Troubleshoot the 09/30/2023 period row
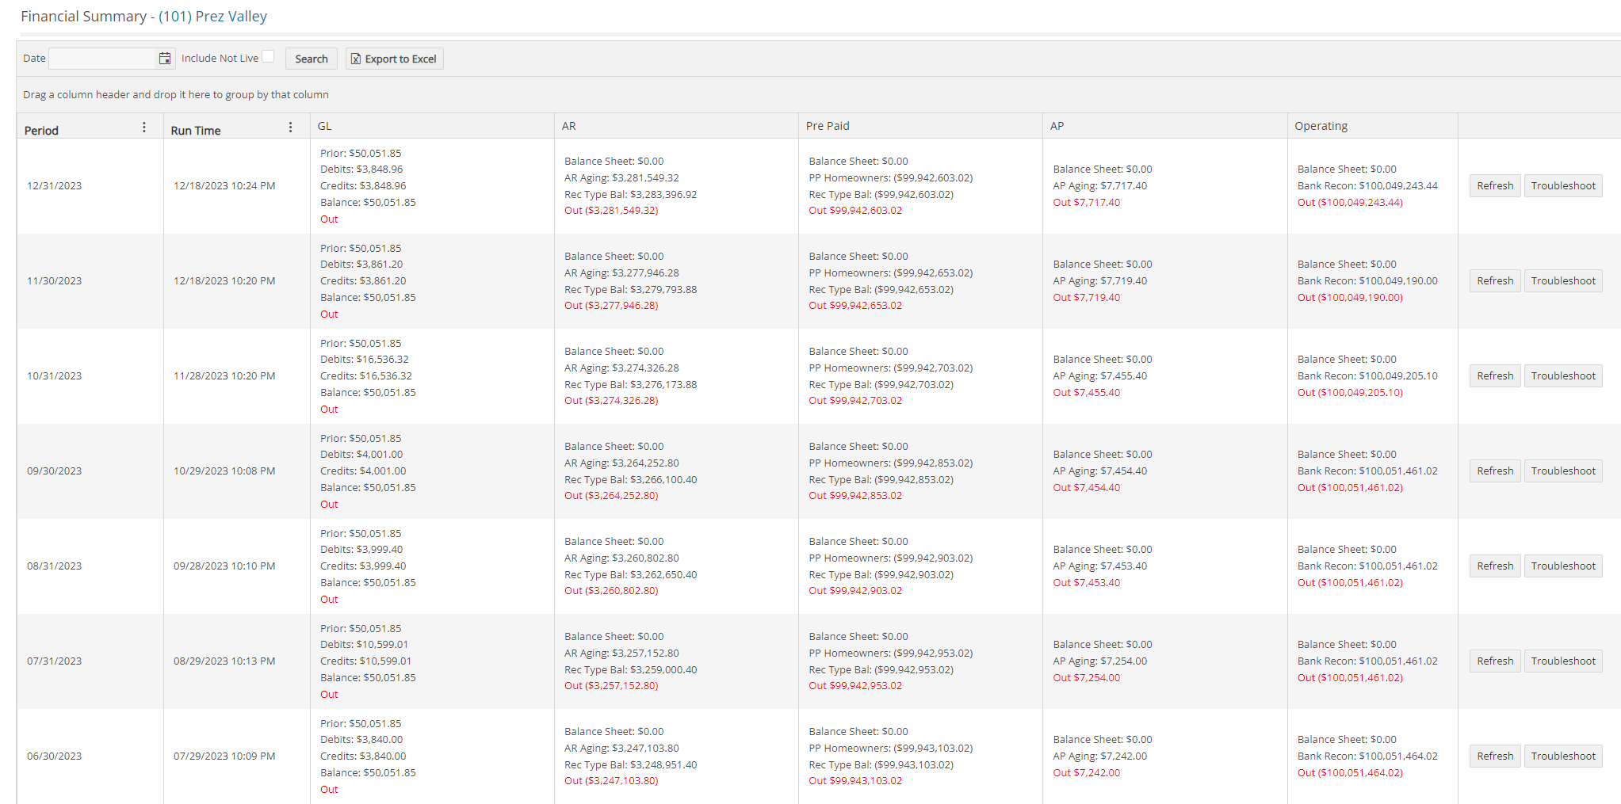The height and width of the screenshot is (804, 1621). coord(1562,471)
